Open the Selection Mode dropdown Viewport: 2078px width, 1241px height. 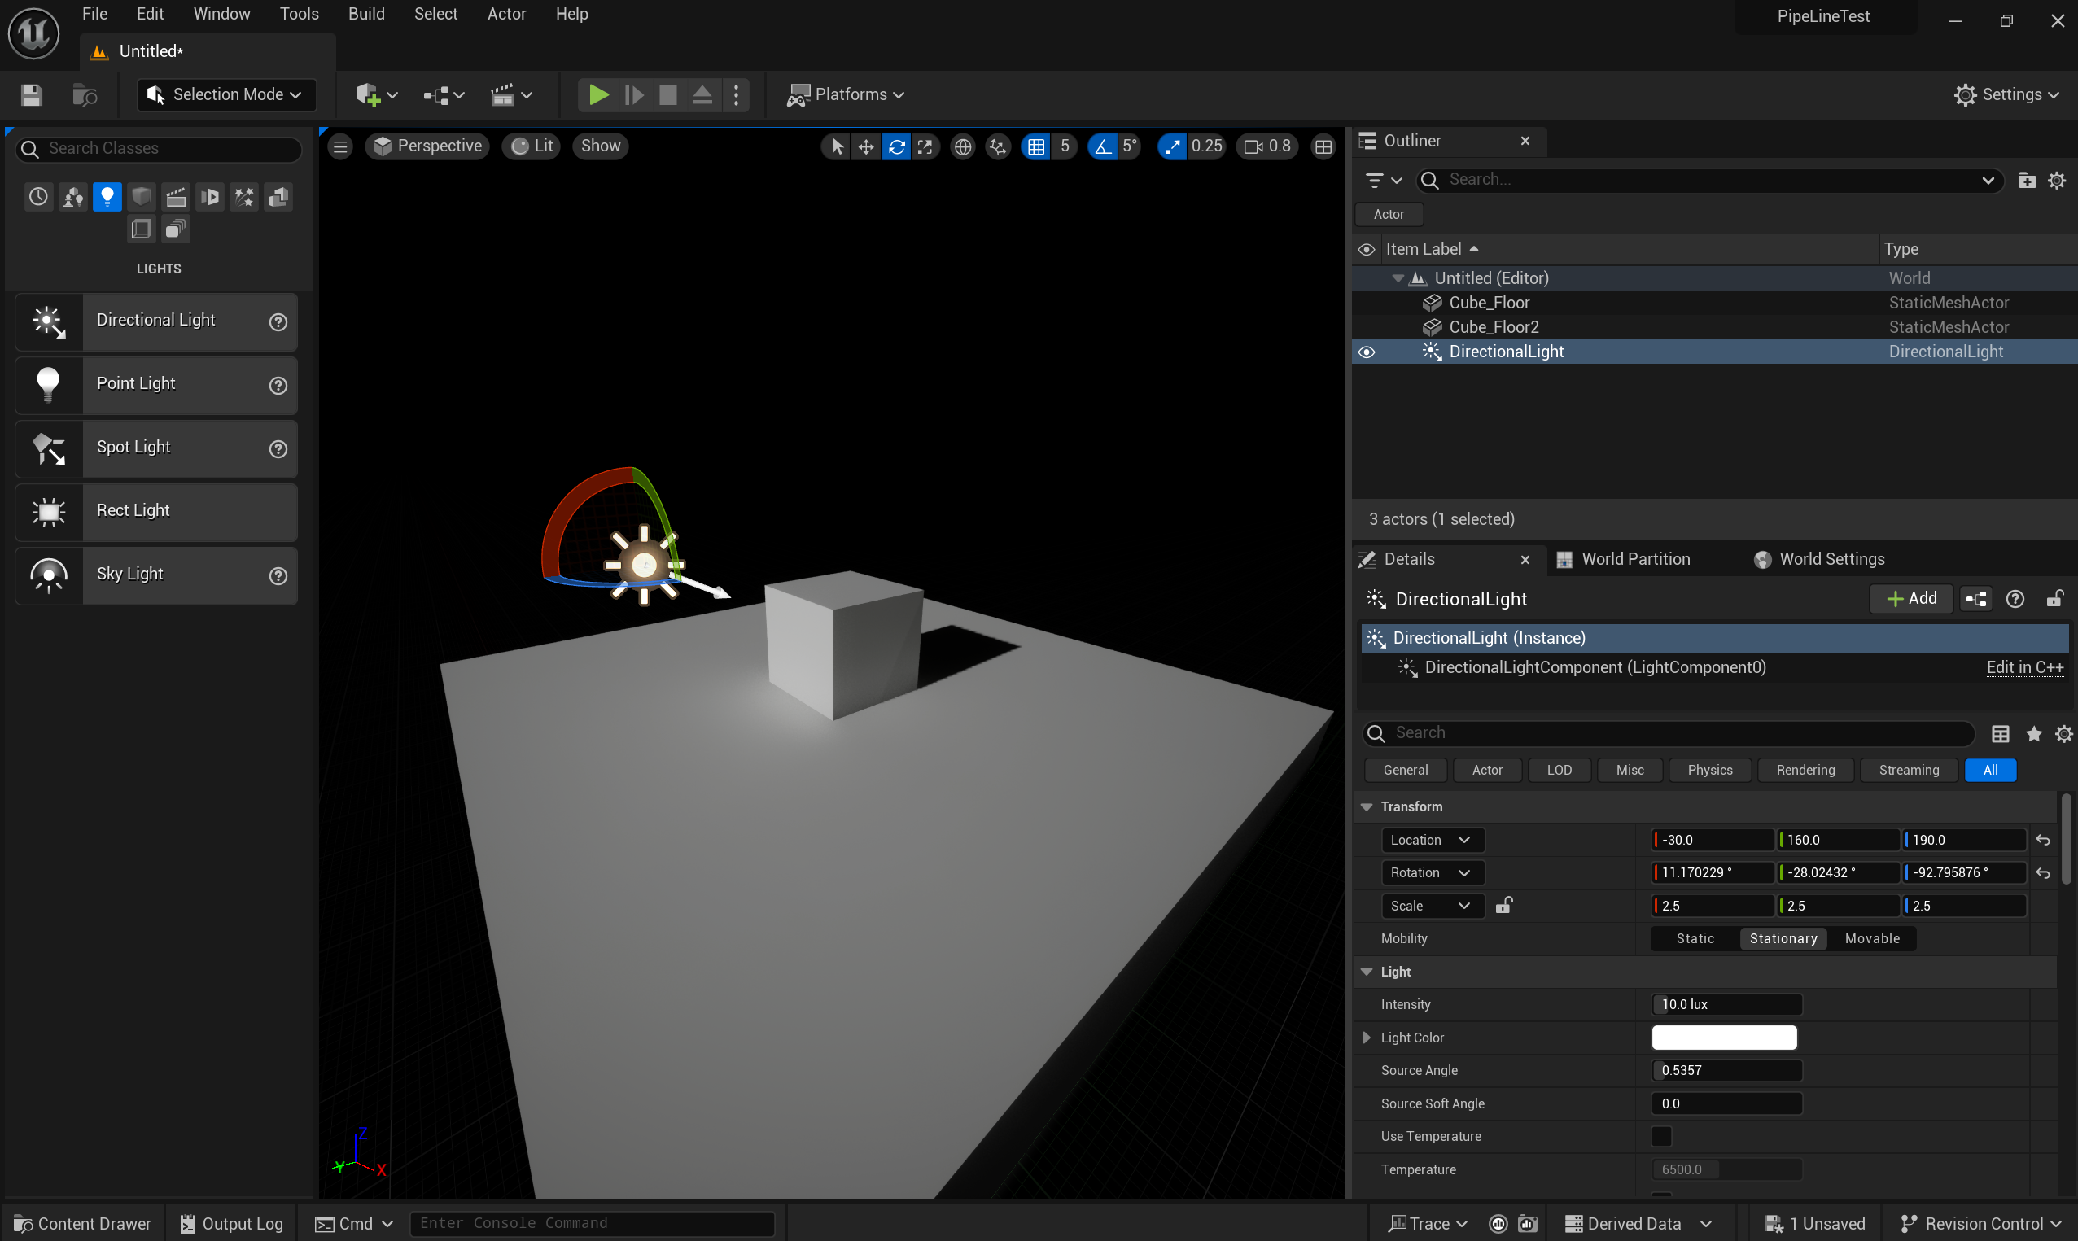[226, 94]
